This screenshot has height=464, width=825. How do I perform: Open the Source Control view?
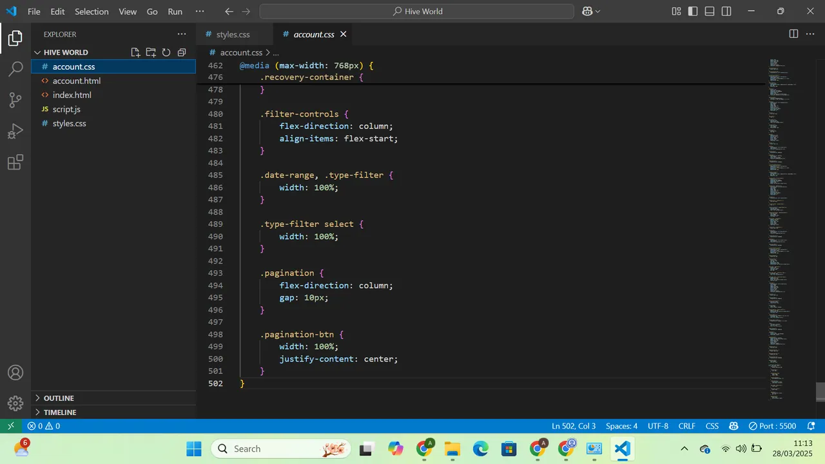click(x=15, y=100)
